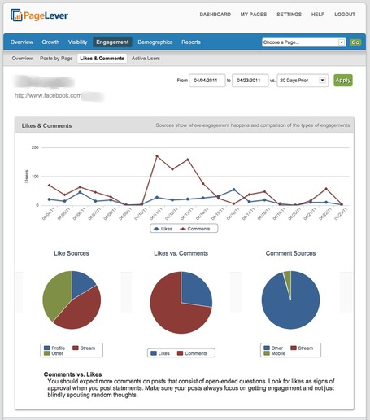The image size is (370, 420).
Task: Click the Comments peak point on 04/11/11
Action: pyautogui.click(x=157, y=156)
